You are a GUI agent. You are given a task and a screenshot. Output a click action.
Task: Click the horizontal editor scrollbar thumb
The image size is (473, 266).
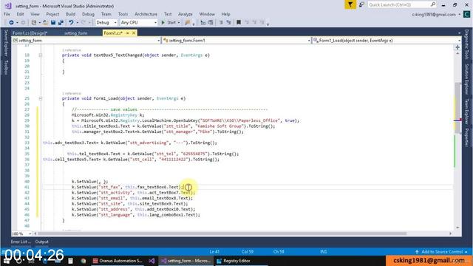222,233
